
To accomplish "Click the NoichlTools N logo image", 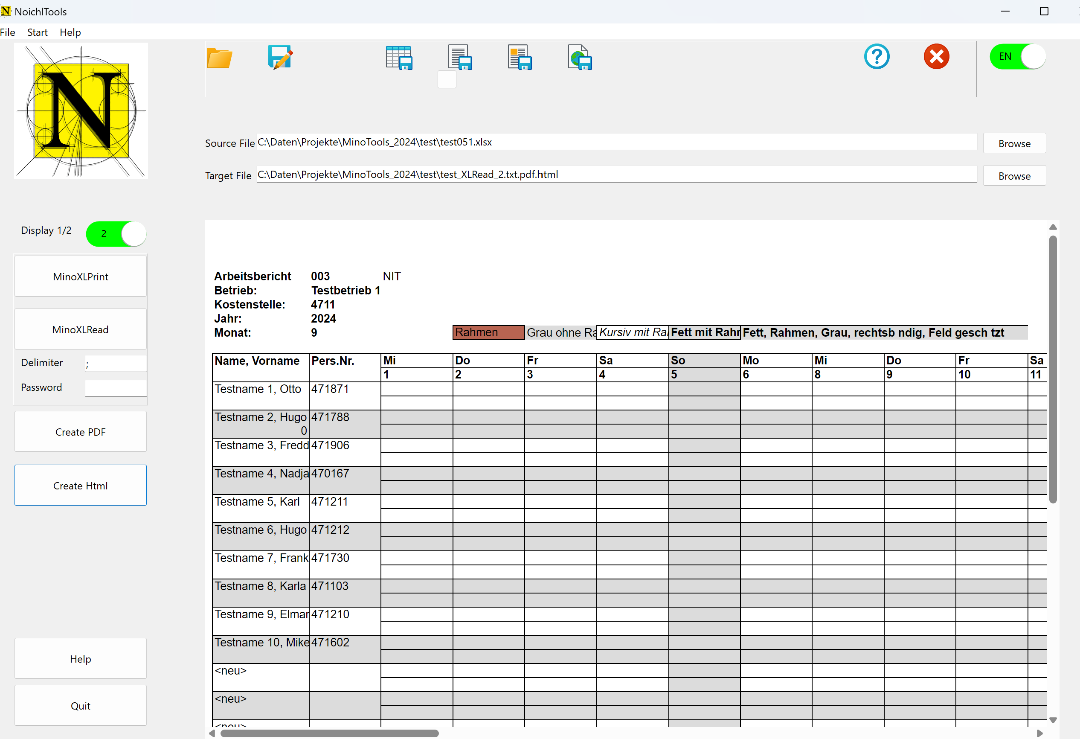I will 81,111.
